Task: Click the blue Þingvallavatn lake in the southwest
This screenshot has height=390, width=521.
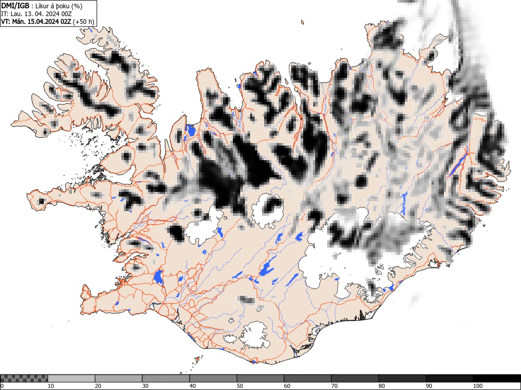Action: [158, 277]
